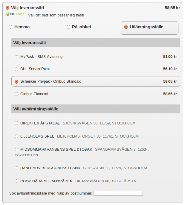Screen dimensions: 185x205
Task: Select the Hemma delivery radio button
Action: [x=10, y=27]
